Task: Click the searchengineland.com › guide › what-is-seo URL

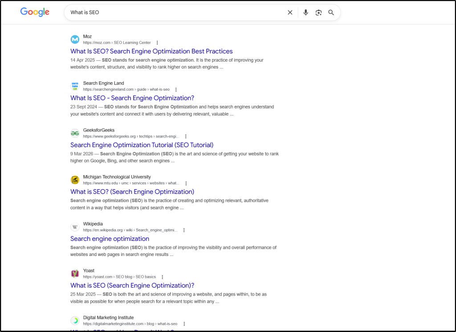Action: (126, 89)
